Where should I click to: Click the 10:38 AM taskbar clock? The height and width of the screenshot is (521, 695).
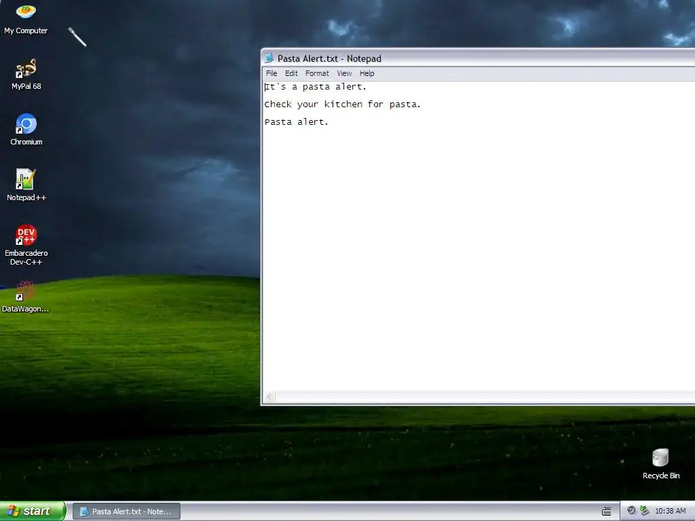click(x=670, y=512)
